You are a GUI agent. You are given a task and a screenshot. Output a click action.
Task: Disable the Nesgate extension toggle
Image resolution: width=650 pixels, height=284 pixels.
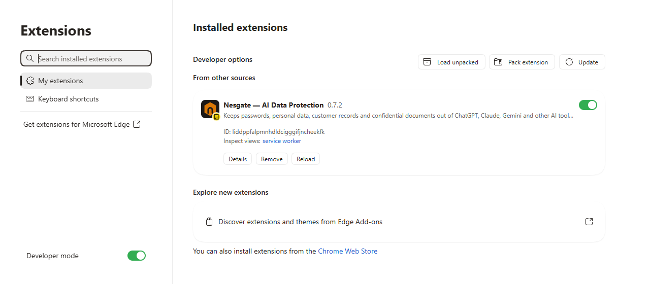(588, 105)
